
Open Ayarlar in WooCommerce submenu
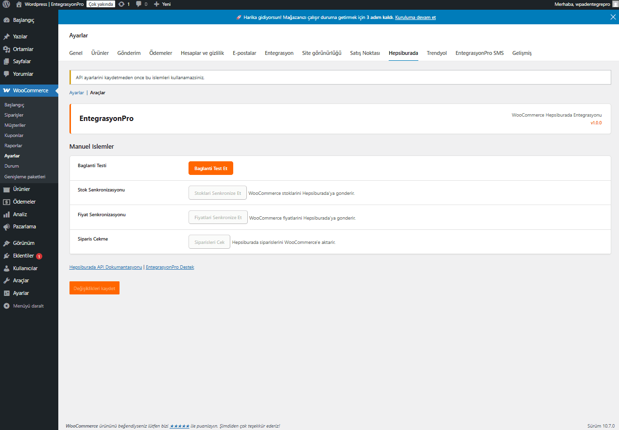click(x=12, y=156)
